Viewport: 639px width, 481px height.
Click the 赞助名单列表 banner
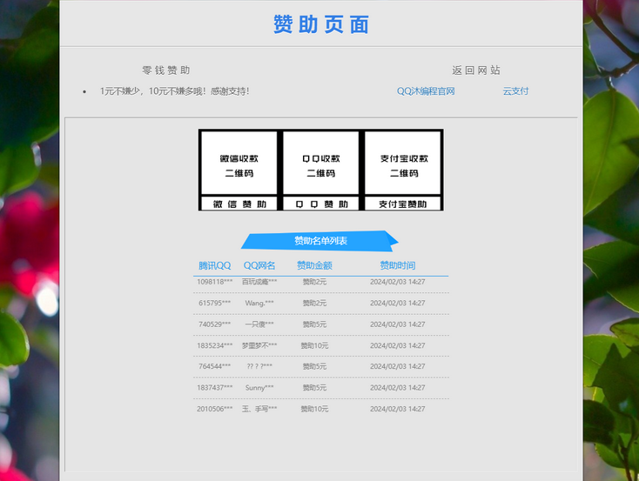tap(319, 241)
